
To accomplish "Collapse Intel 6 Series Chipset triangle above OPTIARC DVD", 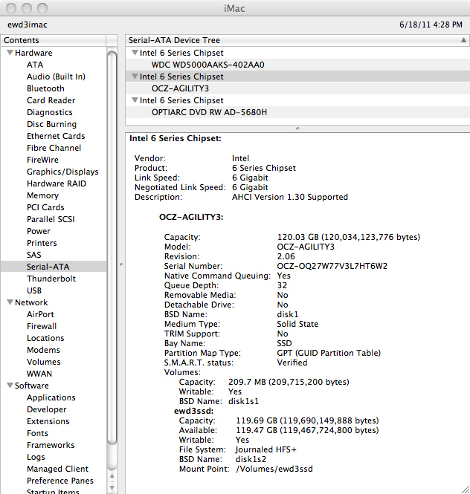I will [x=135, y=100].
